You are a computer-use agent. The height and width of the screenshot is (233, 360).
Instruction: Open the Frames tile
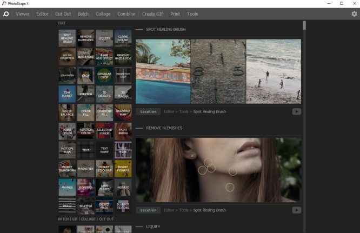pos(67,187)
